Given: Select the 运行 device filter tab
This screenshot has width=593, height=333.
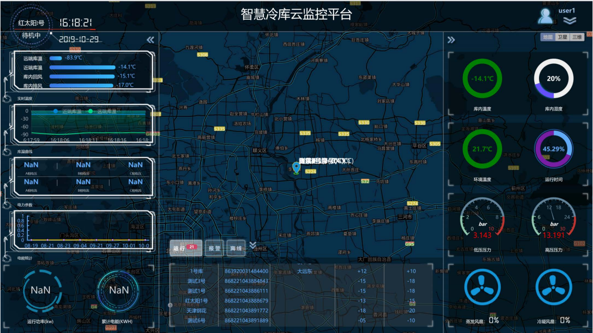Looking at the screenshot, I should tap(186, 248).
